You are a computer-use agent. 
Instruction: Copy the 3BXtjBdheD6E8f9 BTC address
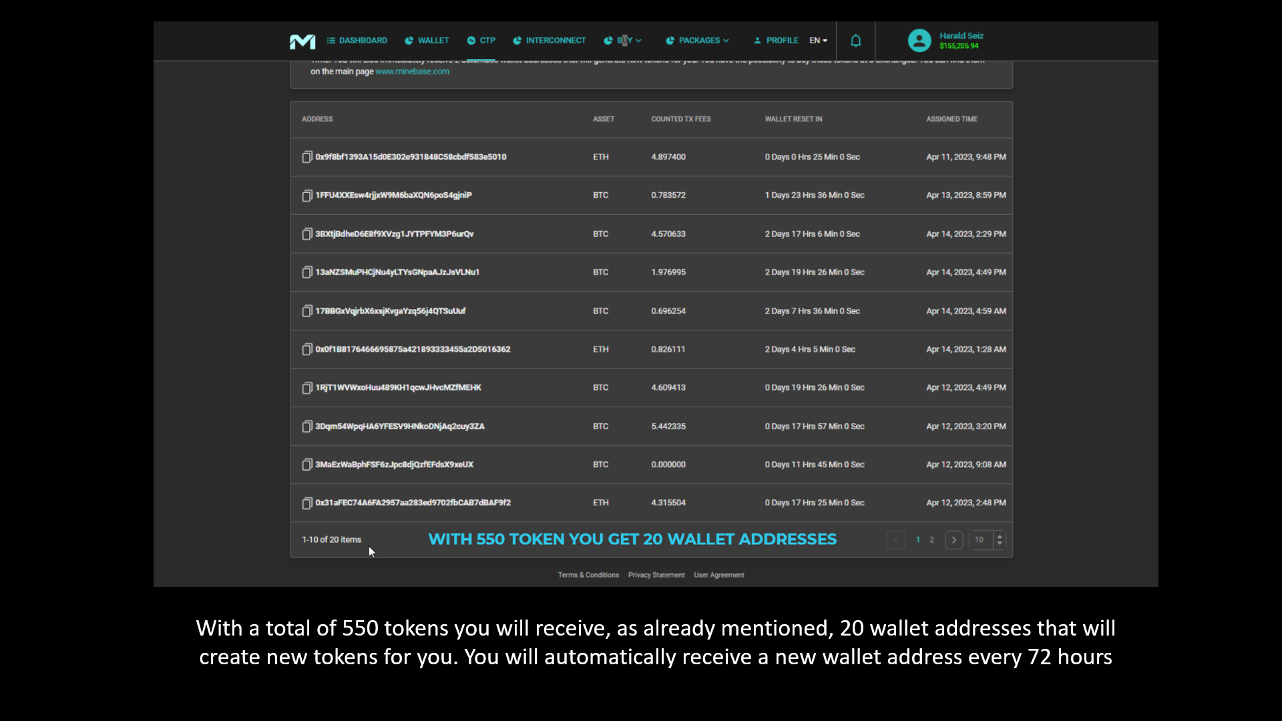[x=307, y=234]
